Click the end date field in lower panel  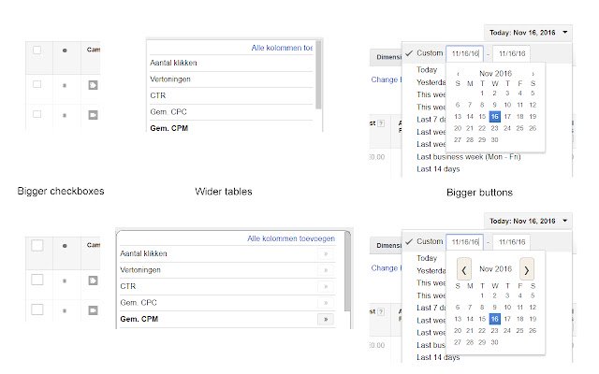(512, 242)
